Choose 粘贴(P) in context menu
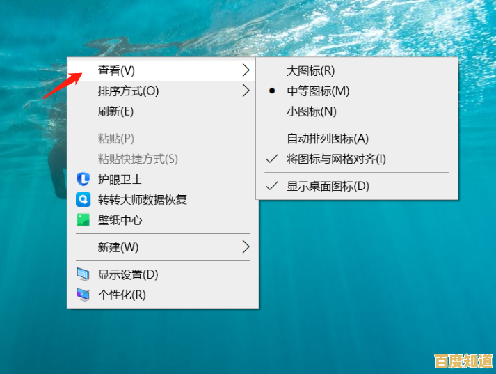The height and width of the screenshot is (374, 496). [x=161, y=139]
